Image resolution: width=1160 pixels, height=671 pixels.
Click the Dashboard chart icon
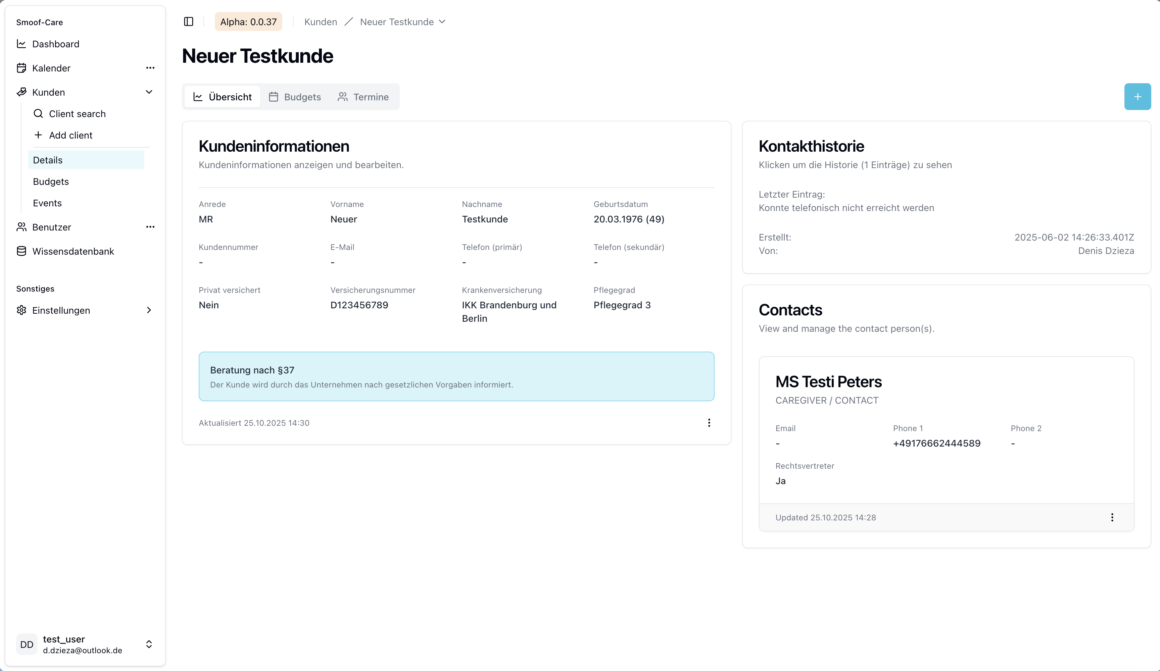click(21, 44)
